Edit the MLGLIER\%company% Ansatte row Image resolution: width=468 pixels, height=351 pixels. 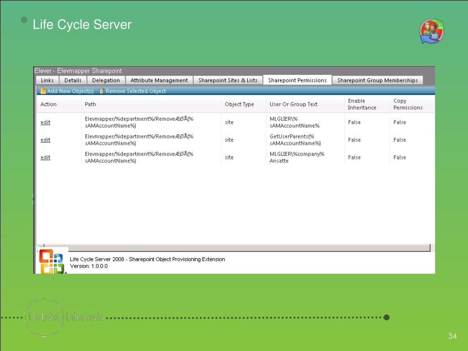[45, 158]
